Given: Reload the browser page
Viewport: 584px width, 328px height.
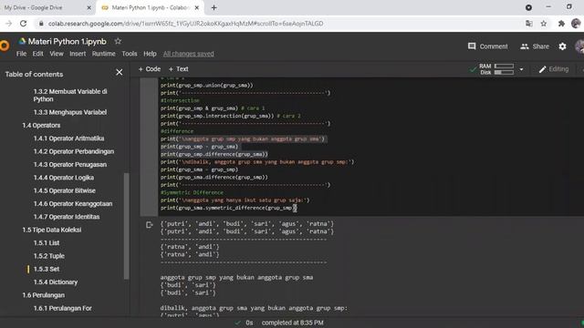Looking at the screenshot, I should (x=23, y=24).
